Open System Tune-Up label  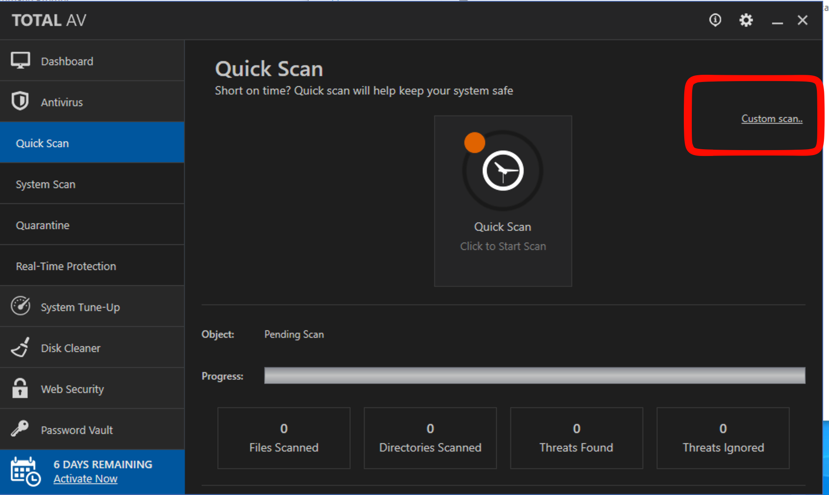(80, 307)
